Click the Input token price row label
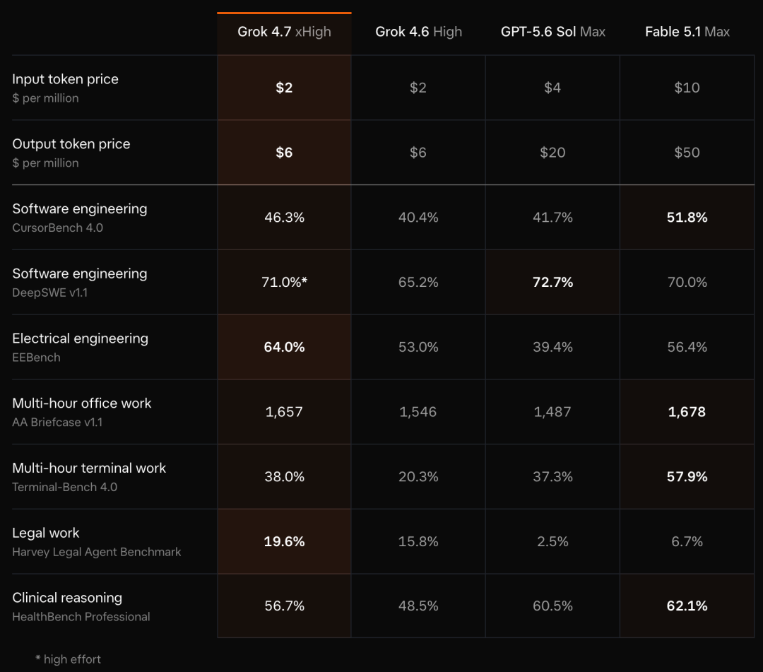The image size is (763, 672). pos(65,79)
